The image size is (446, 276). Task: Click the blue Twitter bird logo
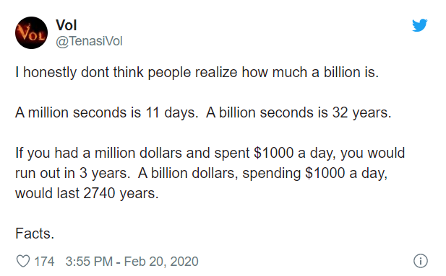pyautogui.click(x=420, y=25)
